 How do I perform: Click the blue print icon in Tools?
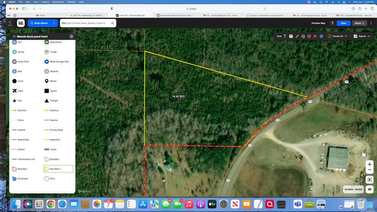(x=321, y=36)
